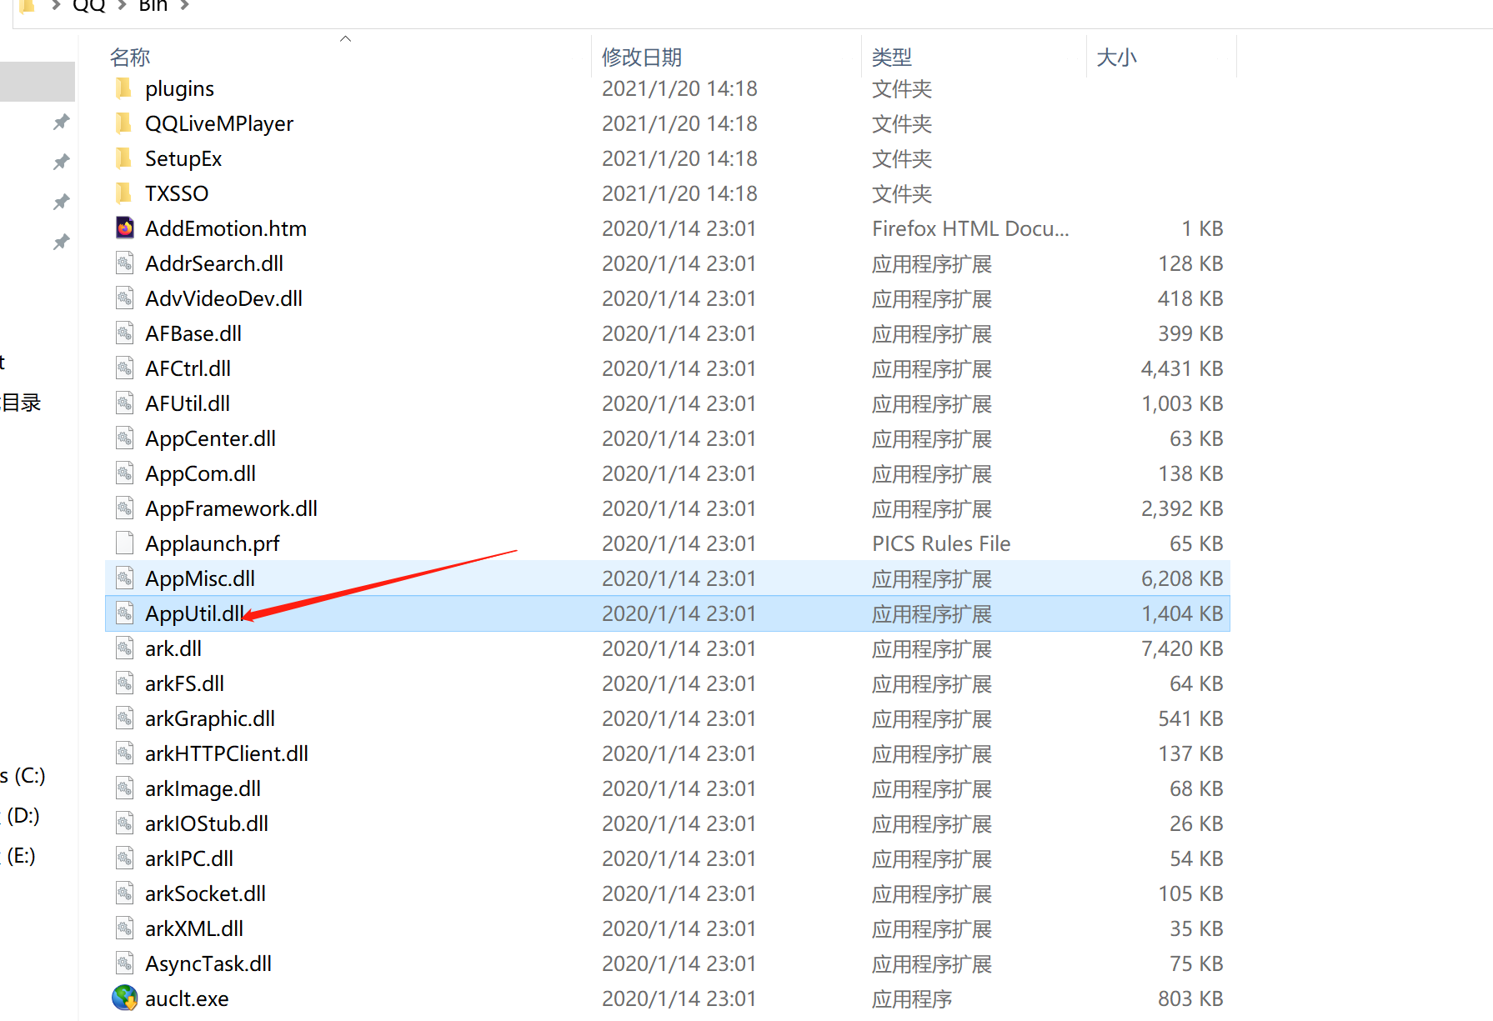Click the AppCenter.dll file icon
This screenshot has height=1021, width=1493.
[125, 438]
